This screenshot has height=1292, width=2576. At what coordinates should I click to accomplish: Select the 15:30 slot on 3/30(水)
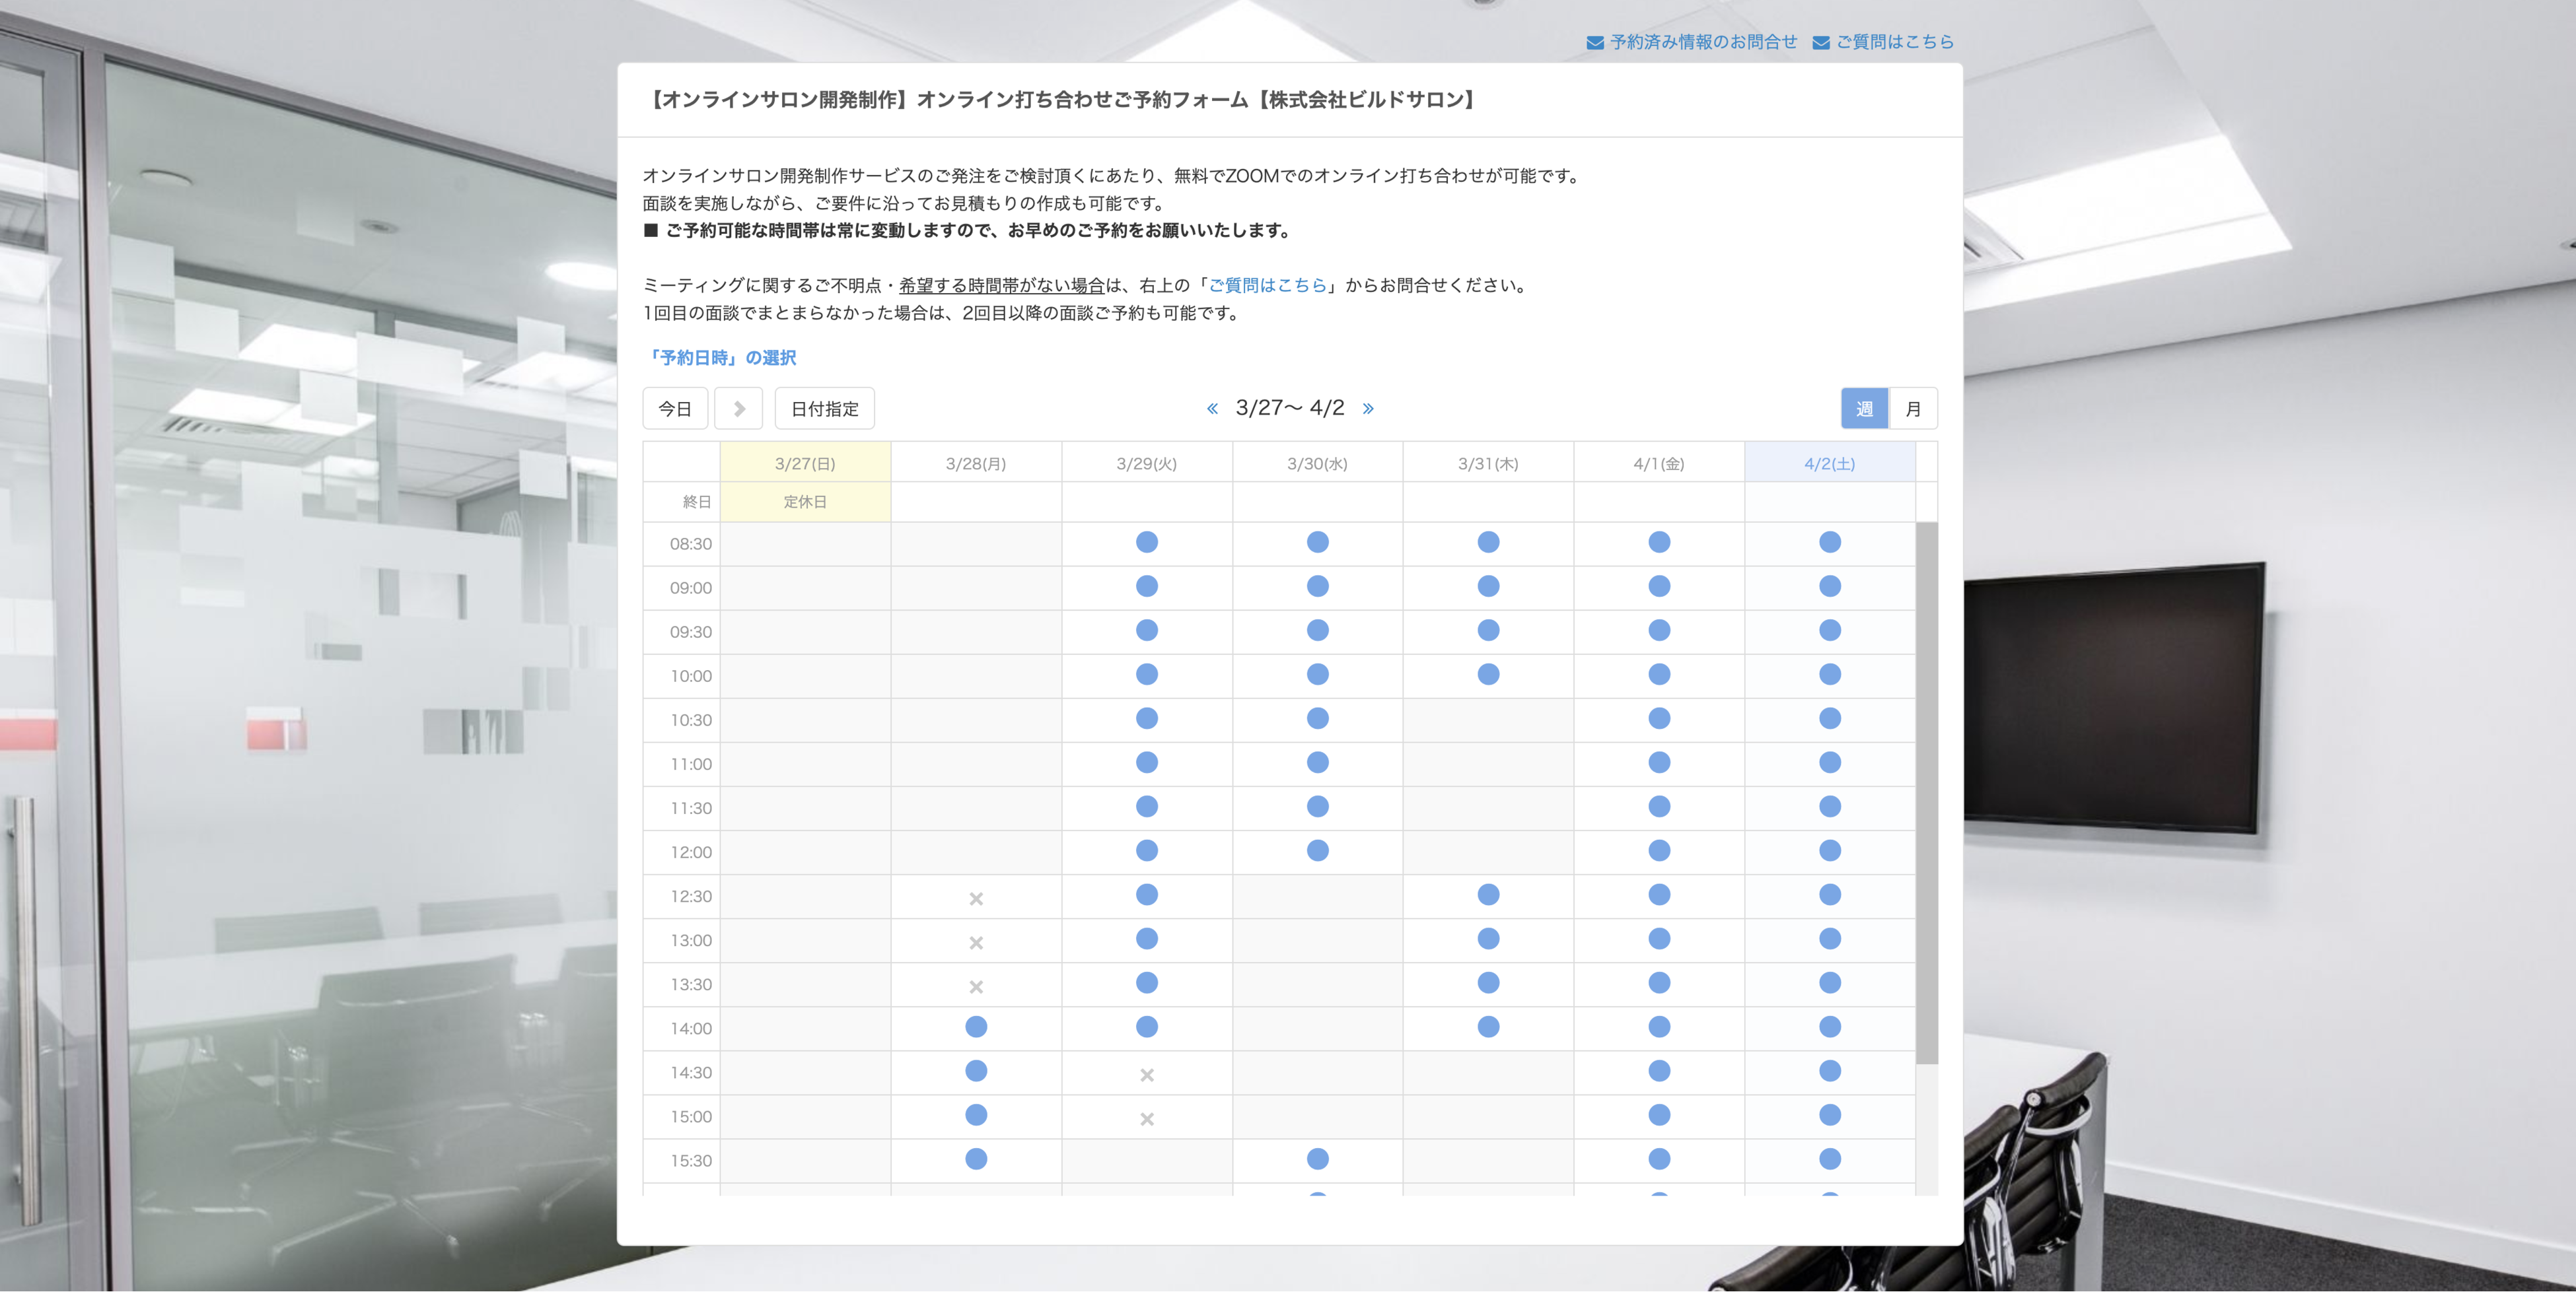point(1317,1159)
